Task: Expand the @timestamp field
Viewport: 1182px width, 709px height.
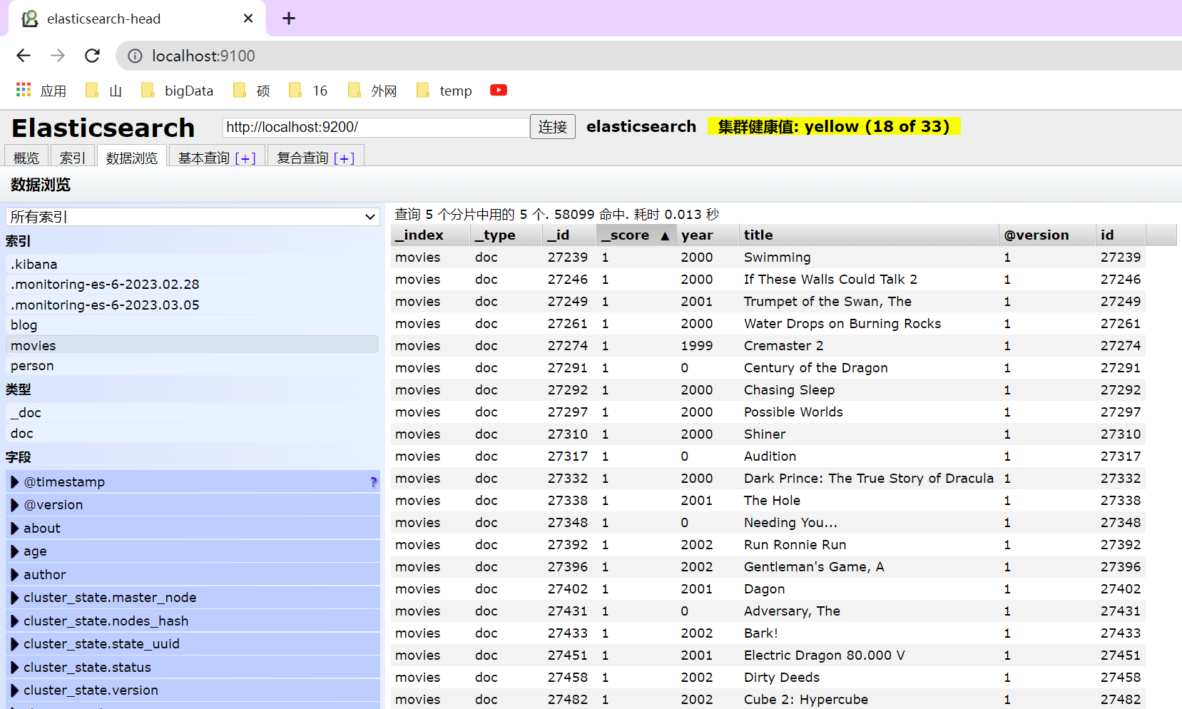Action: (x=15, y=482)
